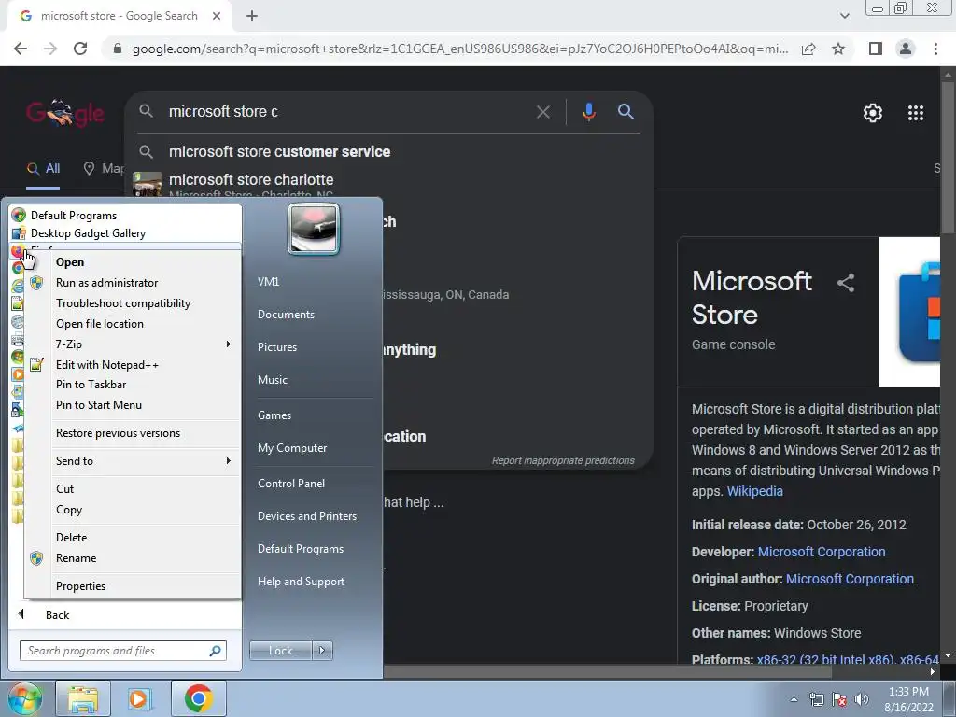
Task: Expand the shutdown options arrow next to Lock
Action: coord(322,651)
